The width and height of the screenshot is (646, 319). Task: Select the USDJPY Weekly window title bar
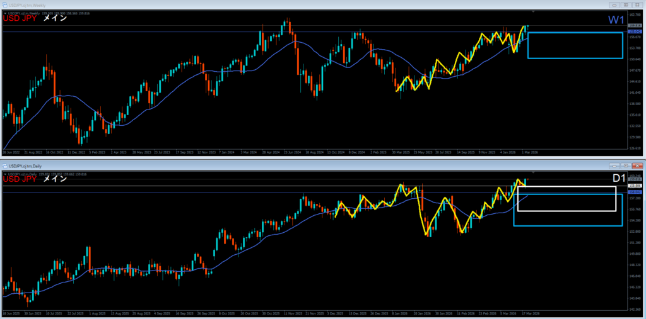pos(252,5)
